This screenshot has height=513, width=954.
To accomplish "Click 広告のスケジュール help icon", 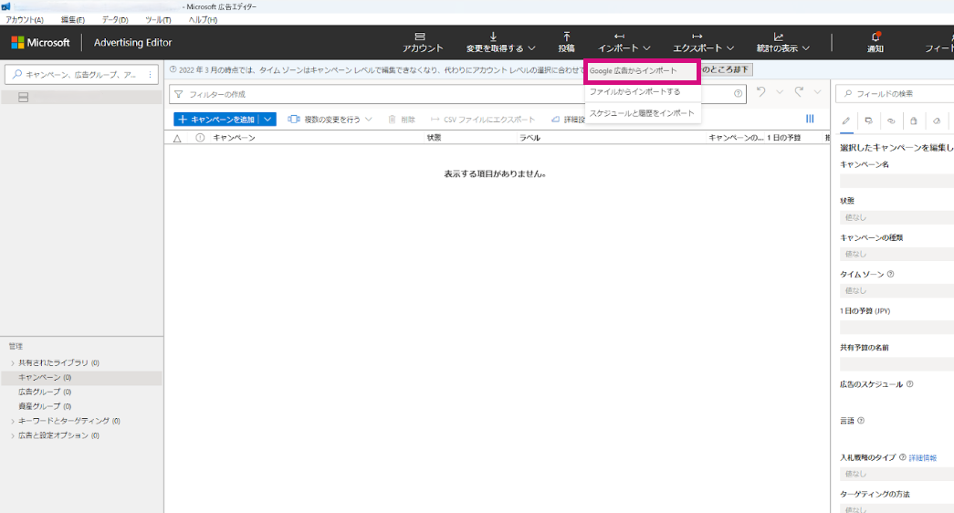I will click(x=909, y=384).
